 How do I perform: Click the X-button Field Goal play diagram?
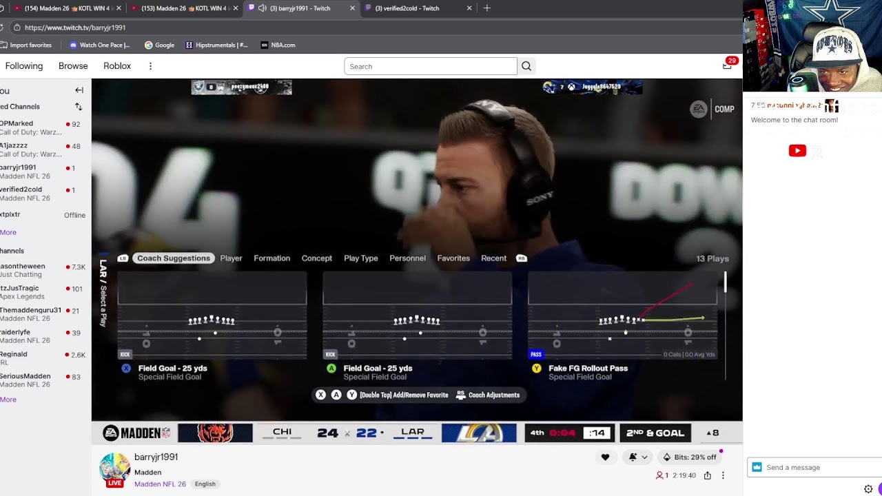[x=212, y=315]
